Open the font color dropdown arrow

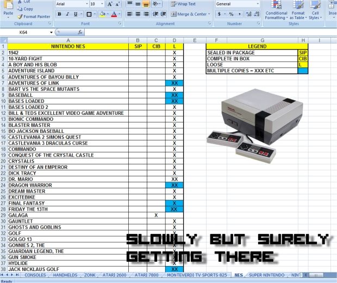119,14
